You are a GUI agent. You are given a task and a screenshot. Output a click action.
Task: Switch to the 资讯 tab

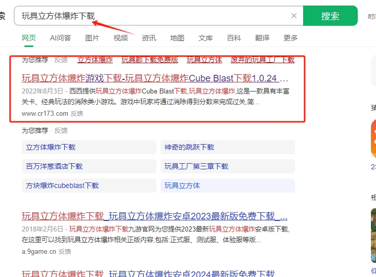pyautogui.click(x=149, y=38)
